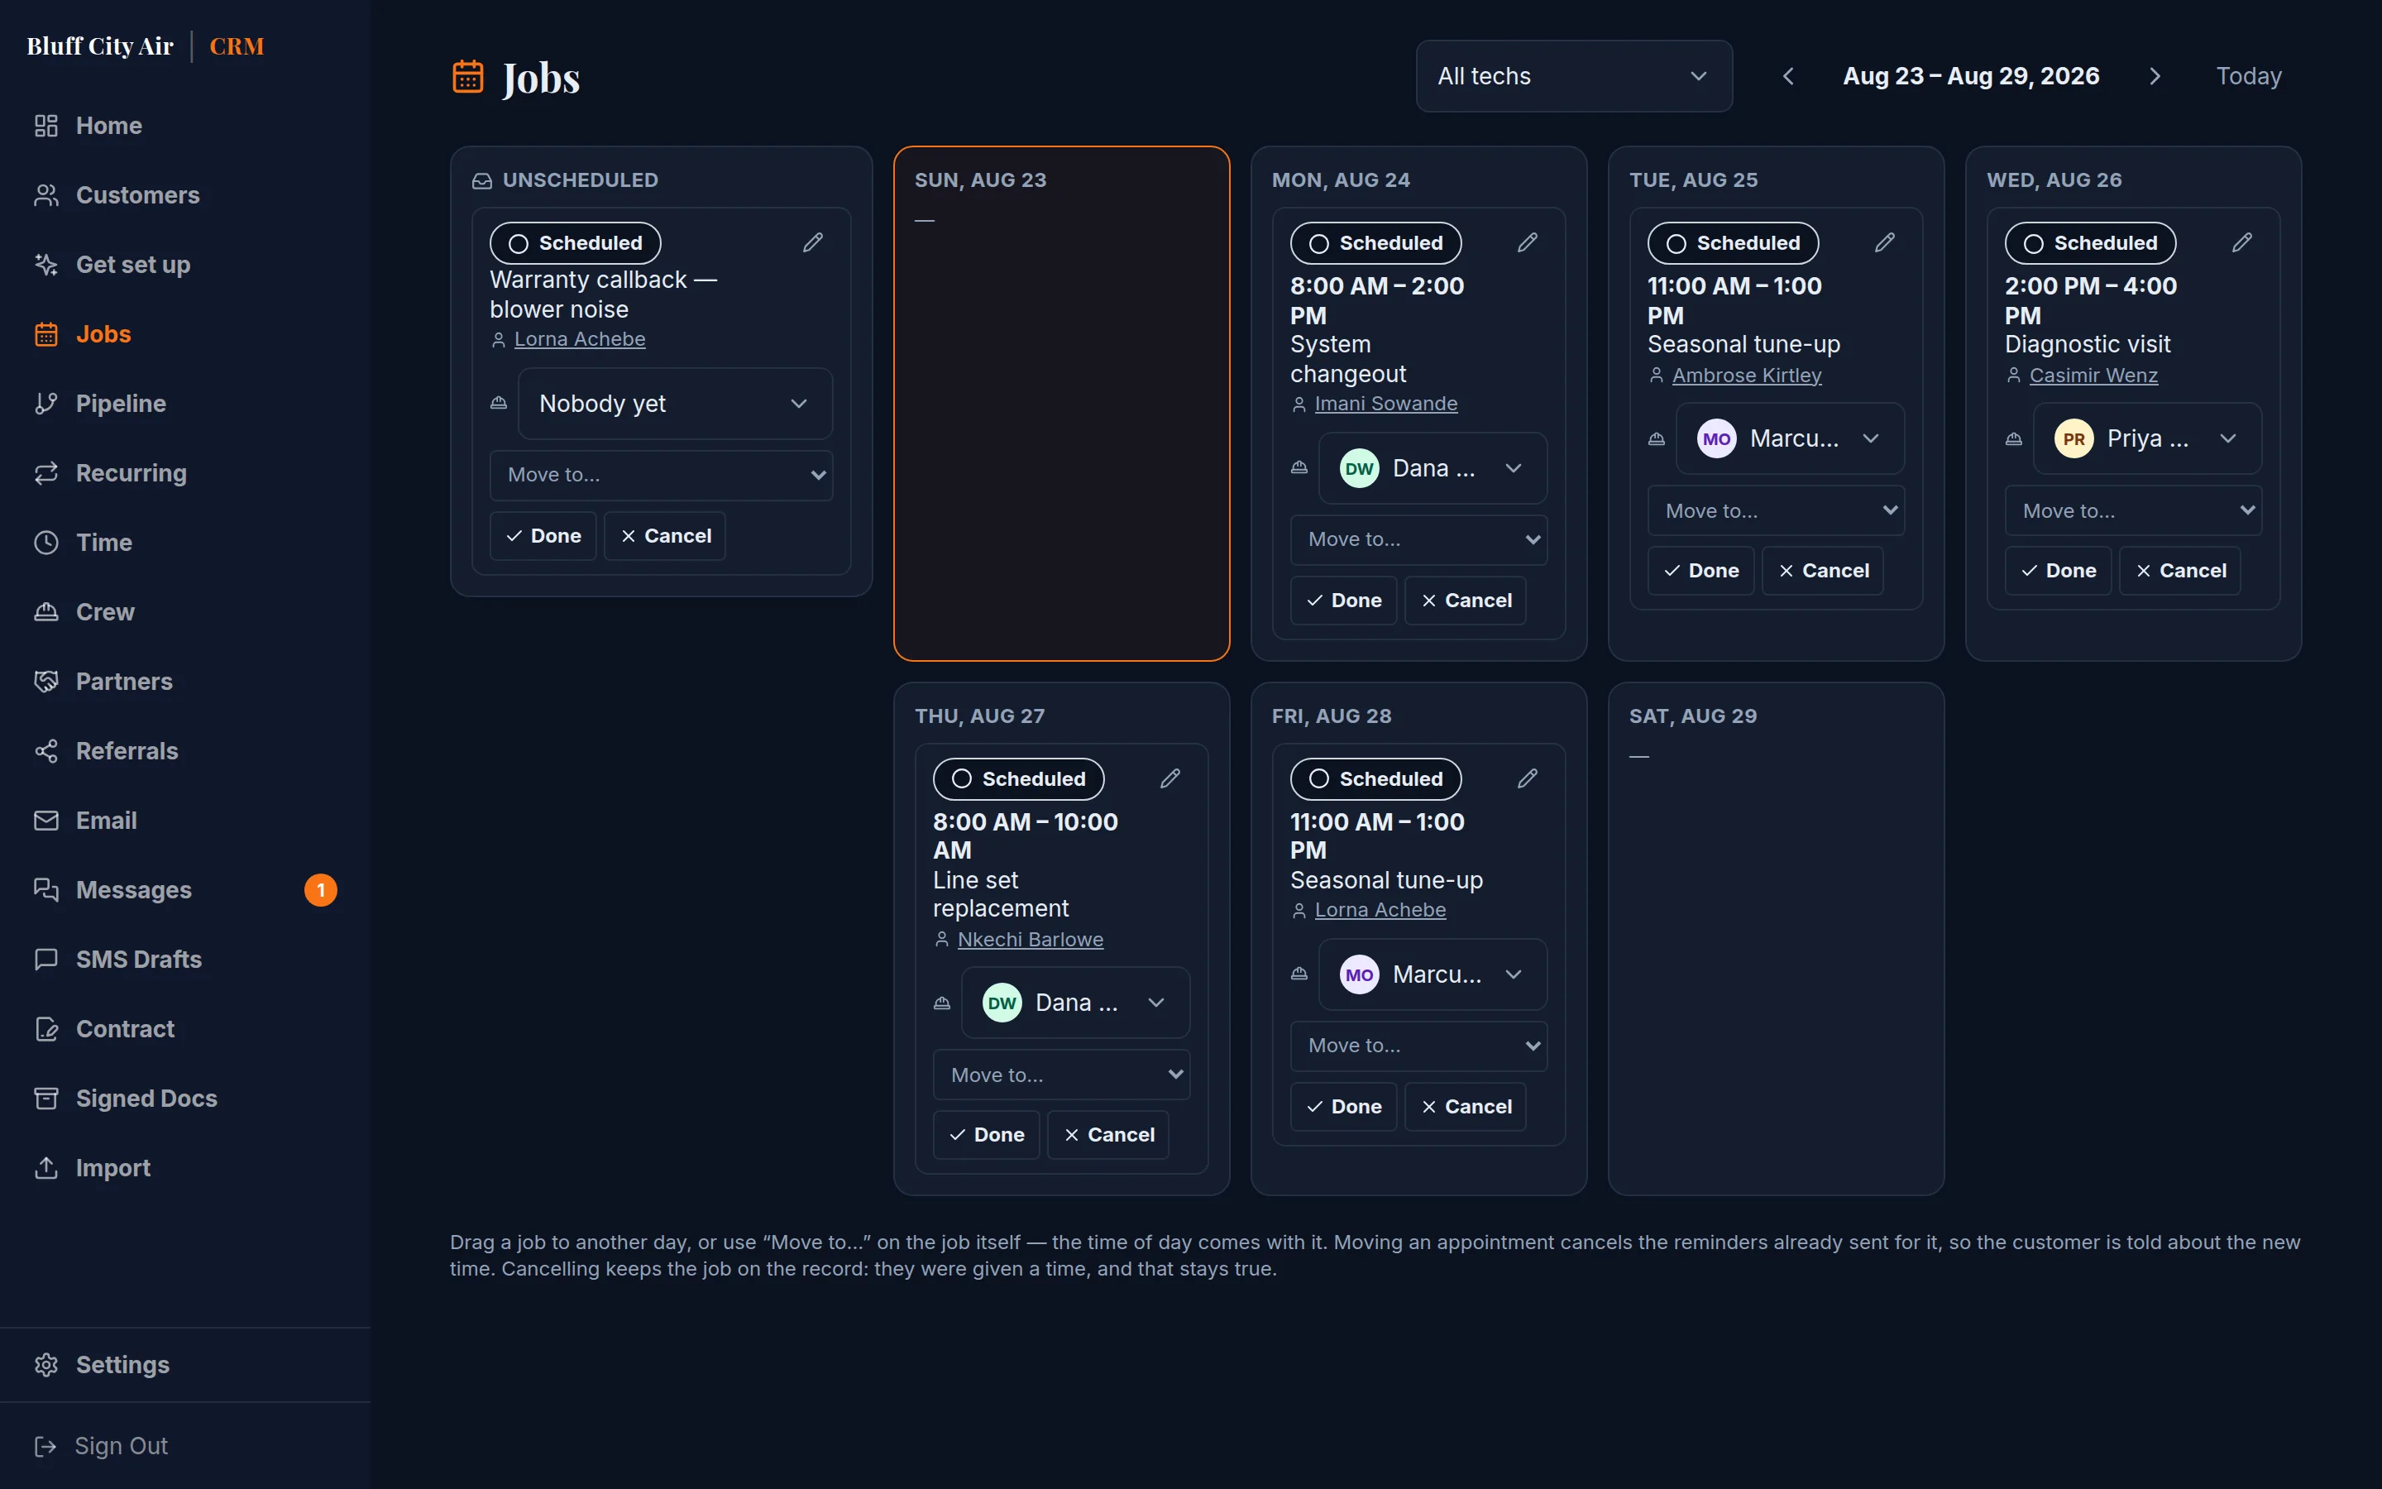
Task: Open the Recurring sidebar item
Action: tap(185, 472)
